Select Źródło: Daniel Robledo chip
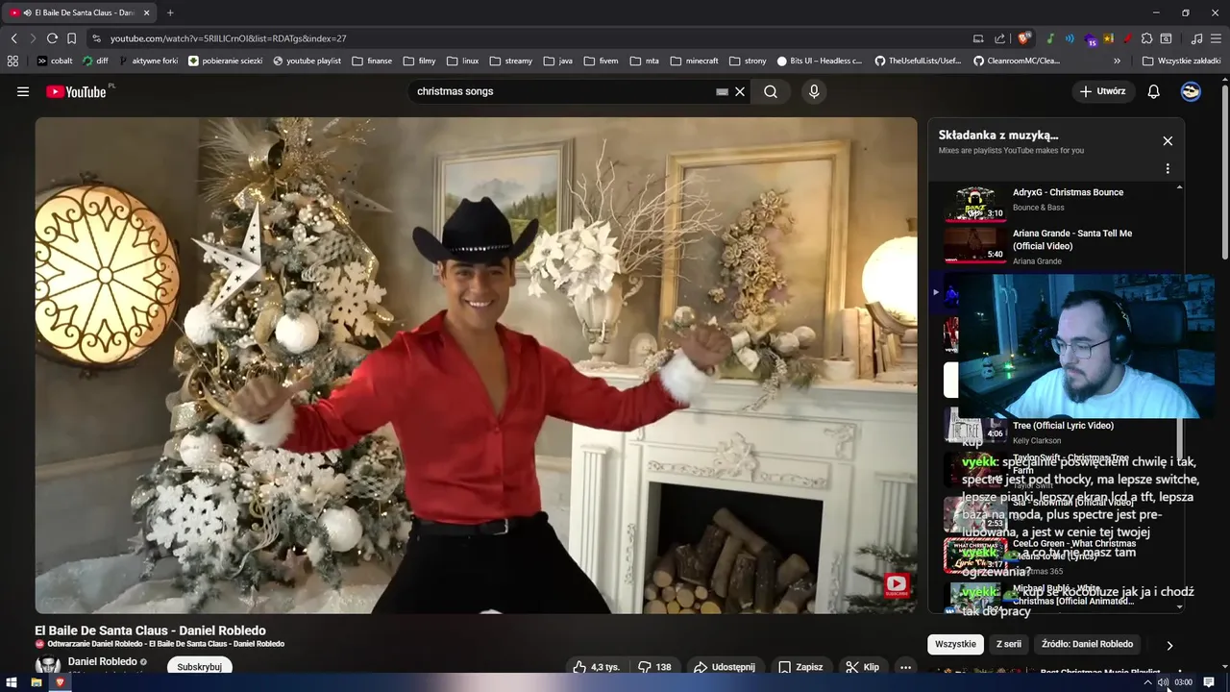1230x692 pixels. (x=1087, y=644)
